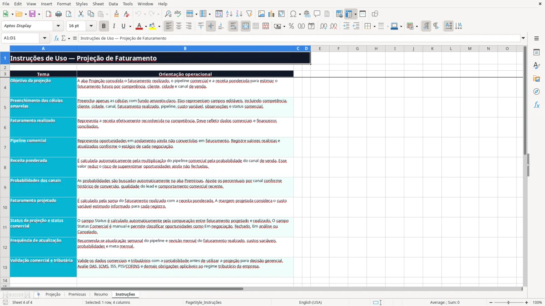Click the formula input line
Viewport: 545px width, 306px height.
tap(299, 38)
